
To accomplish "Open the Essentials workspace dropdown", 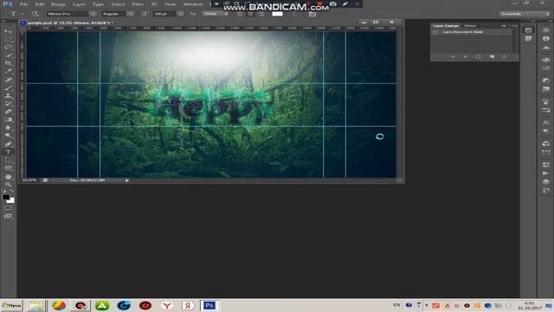I will pyautogui.click(x=525, y=14).
